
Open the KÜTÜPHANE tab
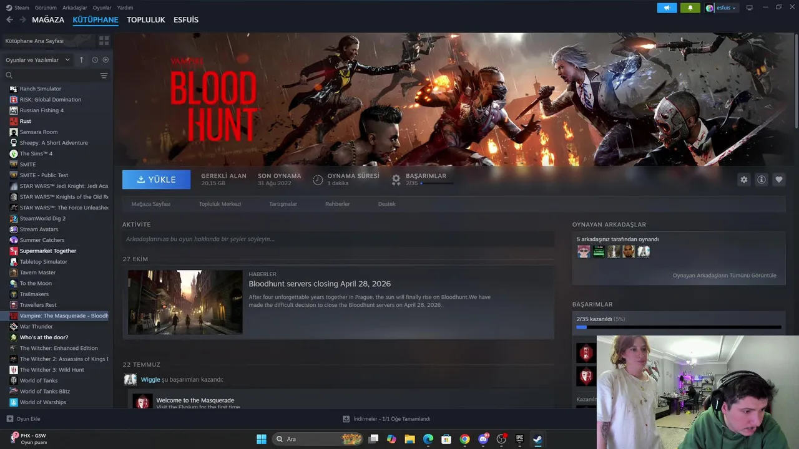[96, 20]
